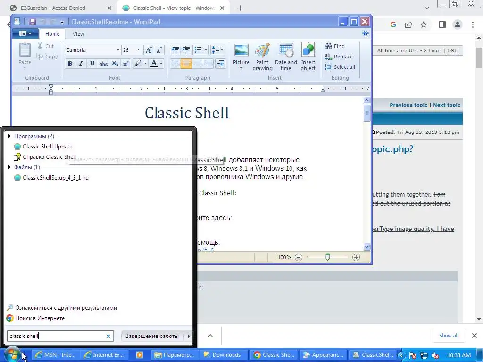Open Справка Classic Shell result

coord(45,157)
